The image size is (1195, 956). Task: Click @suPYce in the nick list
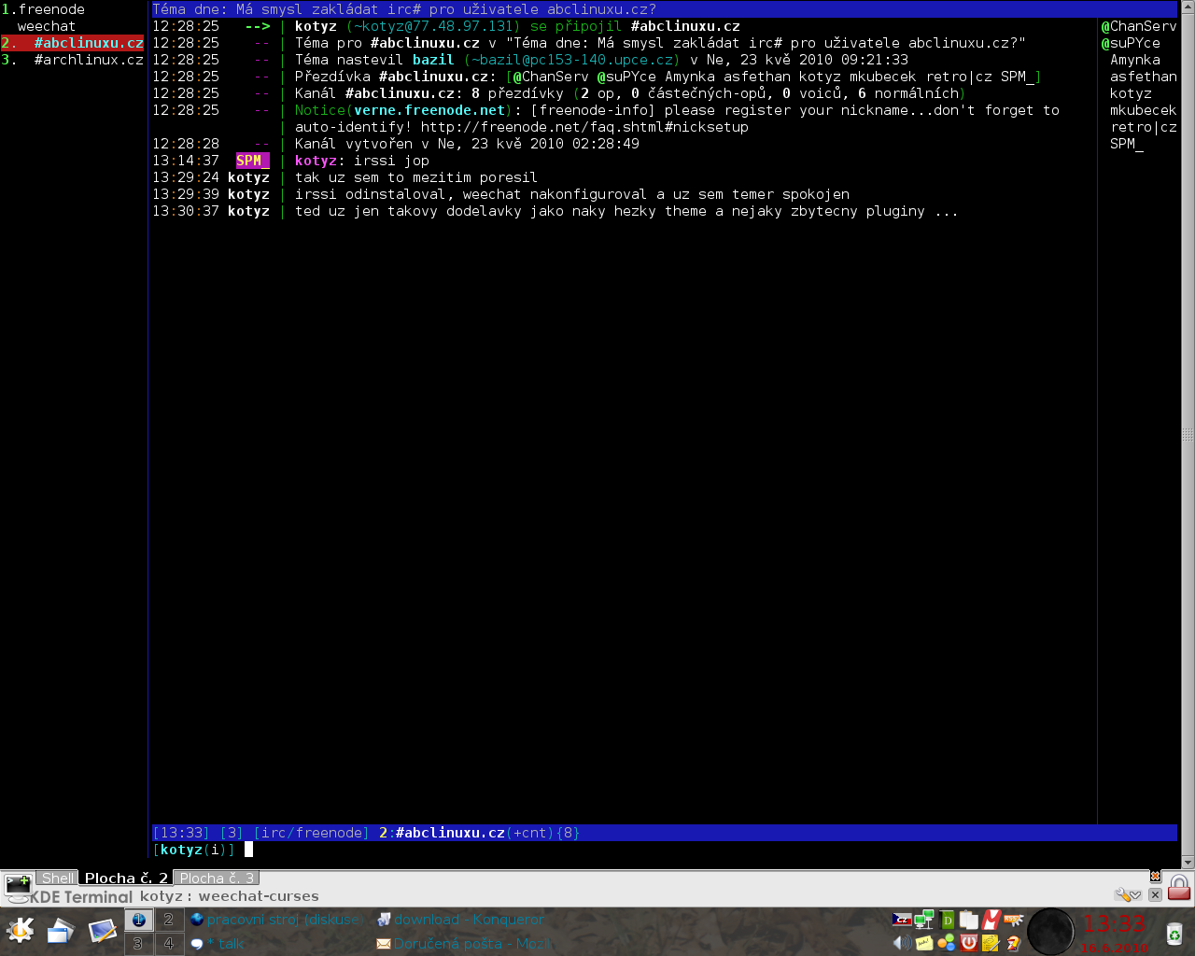1131,43
